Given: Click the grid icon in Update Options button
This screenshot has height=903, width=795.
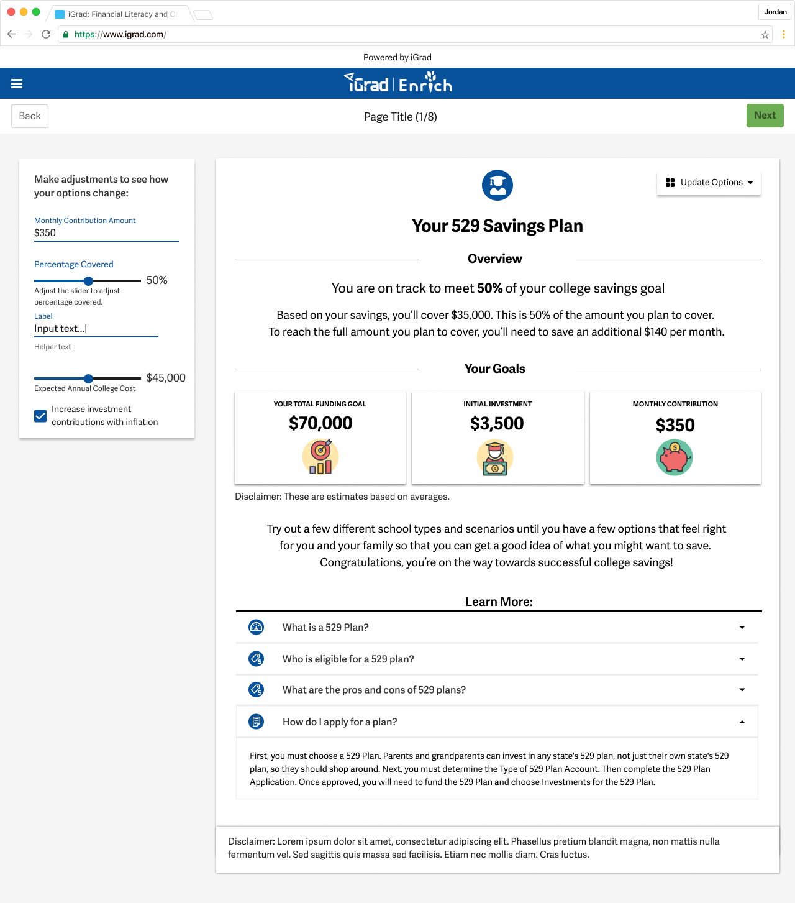Looking at the screenshot, I should tap(670, 183).
